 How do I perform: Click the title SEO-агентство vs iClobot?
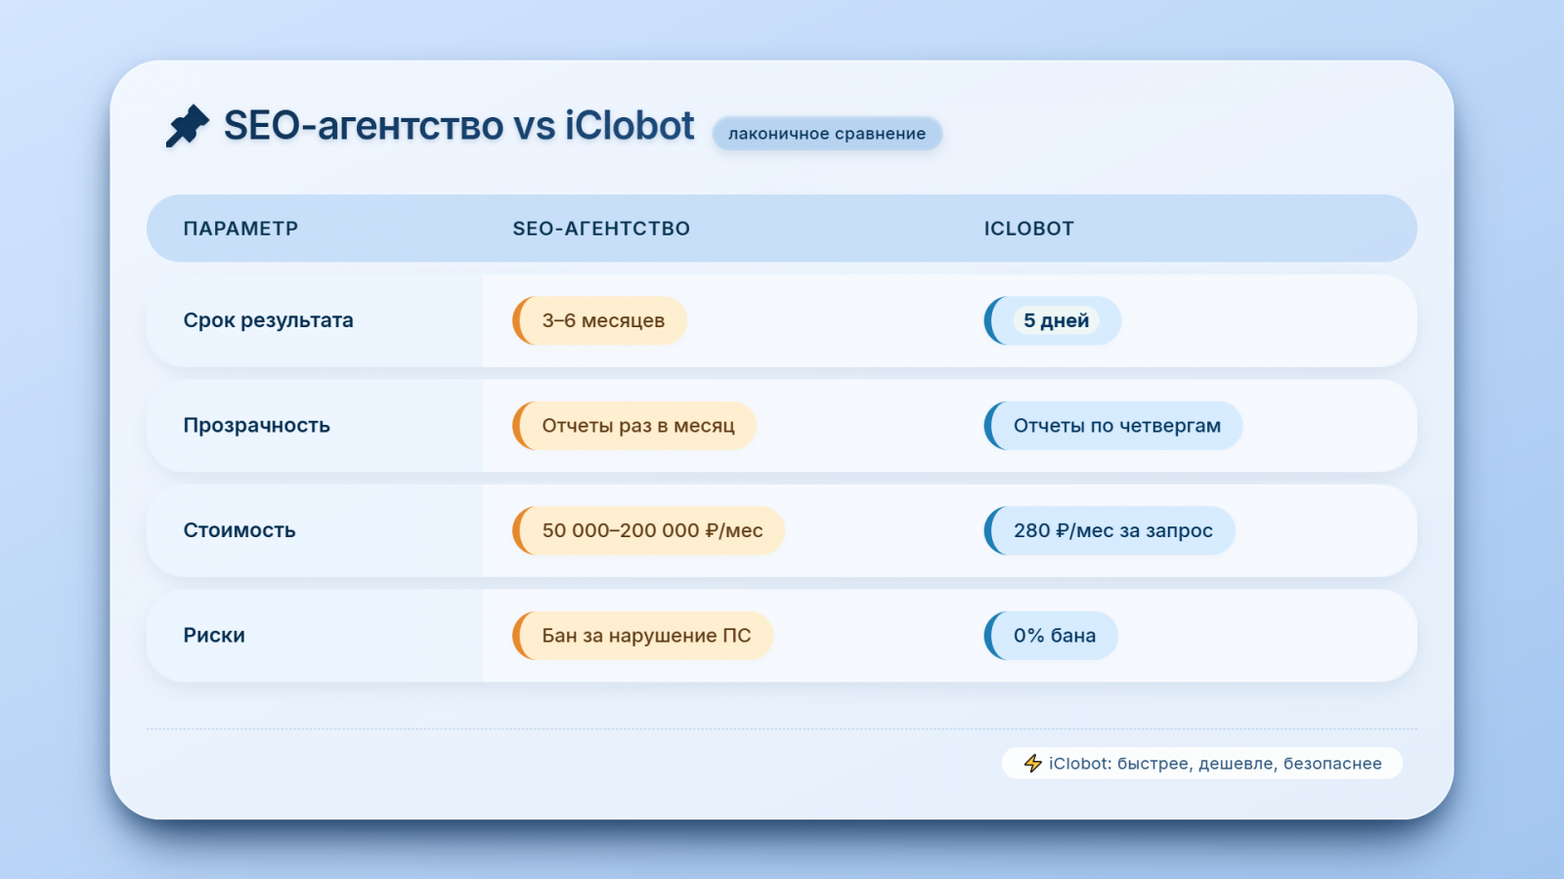pos(458,126)
